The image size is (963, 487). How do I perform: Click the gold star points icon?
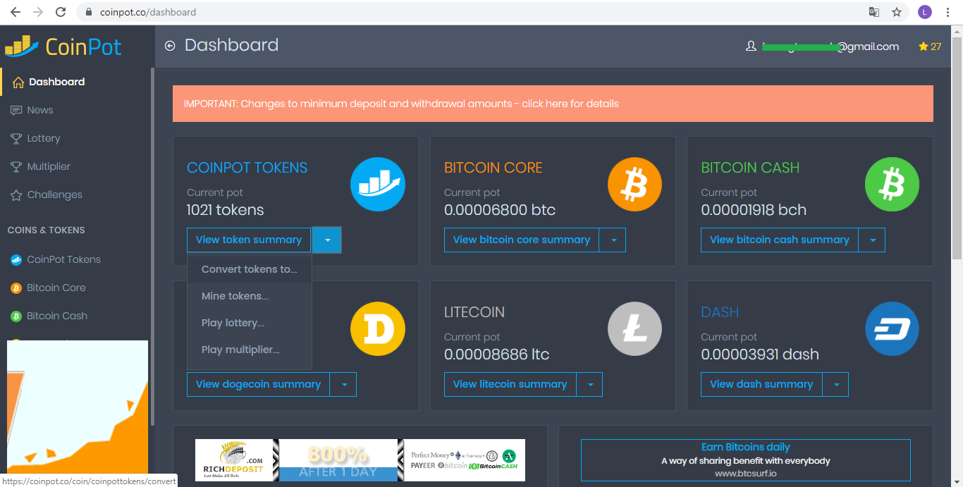click(924, 47)
